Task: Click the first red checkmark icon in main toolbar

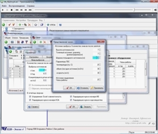Action: (10, 25)
